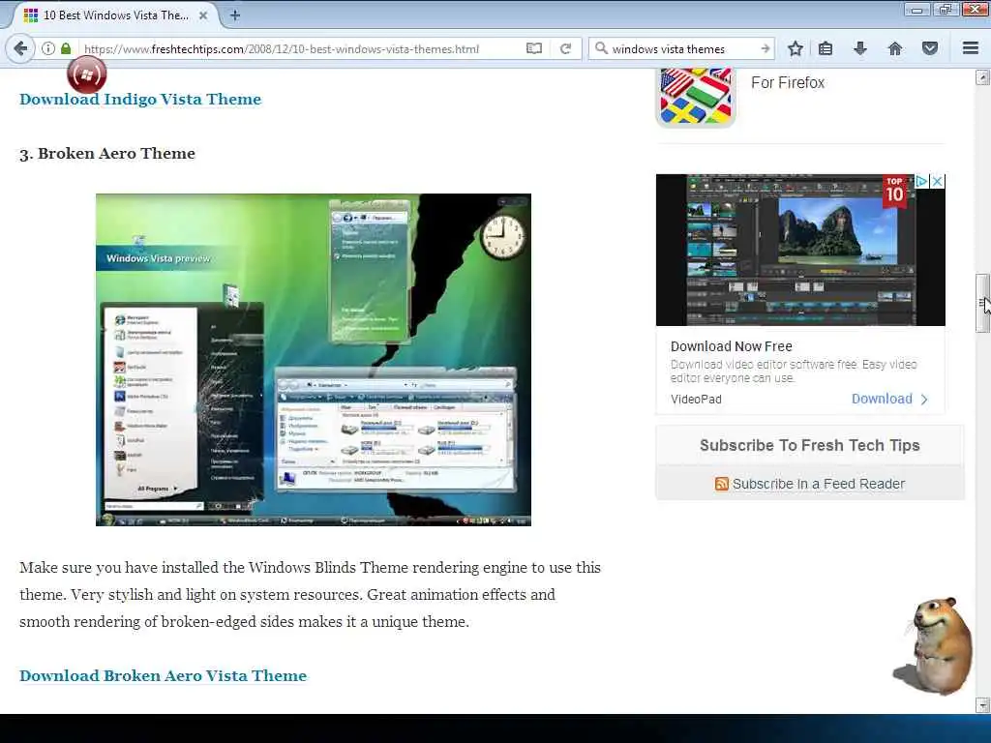
Task: Open the bookmarks list icon
Action: tap(826, 48)
